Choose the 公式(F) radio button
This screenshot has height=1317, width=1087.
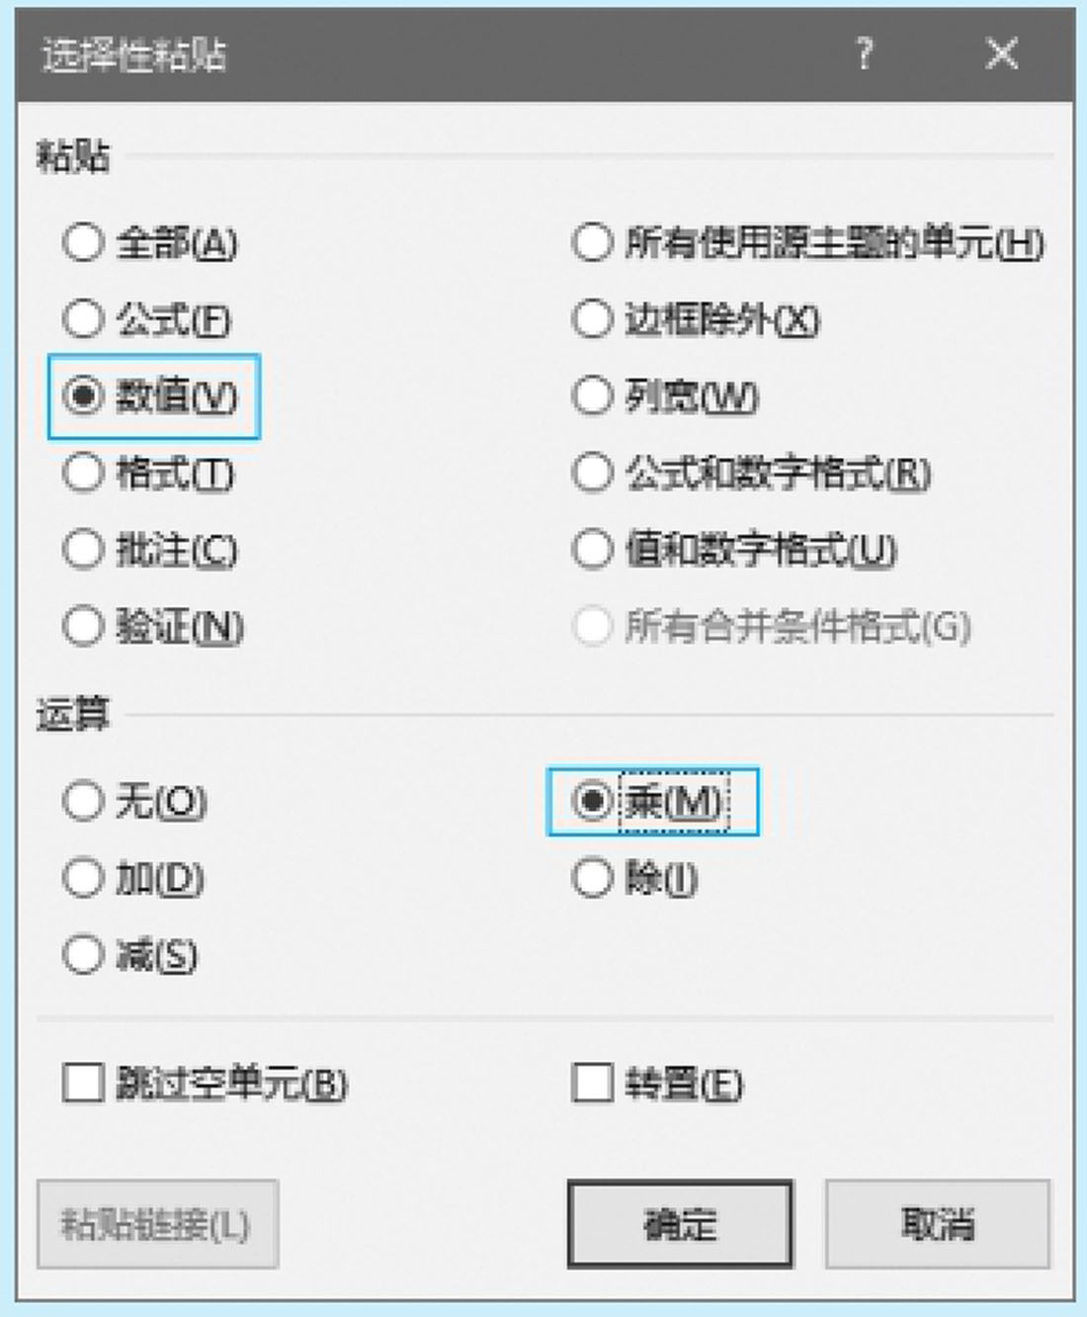click(84, 319)
